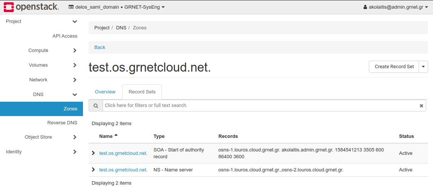Screen dimensions: 433x188
Task: Click the OpenStack logo
Action: [31, 7]
